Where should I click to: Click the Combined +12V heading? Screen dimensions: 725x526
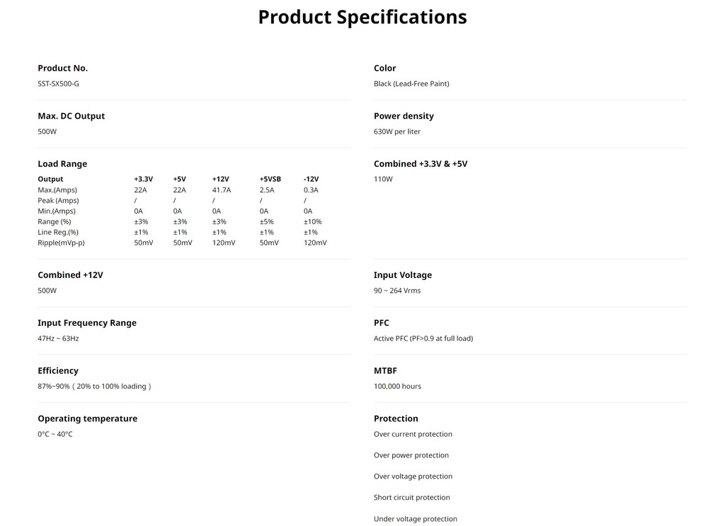[x=70, y=275]
